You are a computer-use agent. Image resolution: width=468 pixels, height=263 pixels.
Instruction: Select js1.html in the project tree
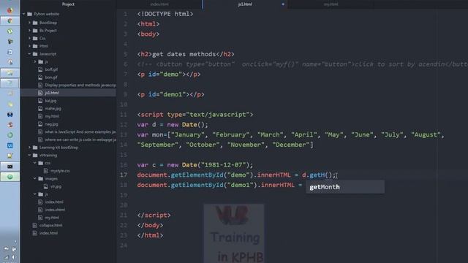pyautogui.click(x=52, y=93)
